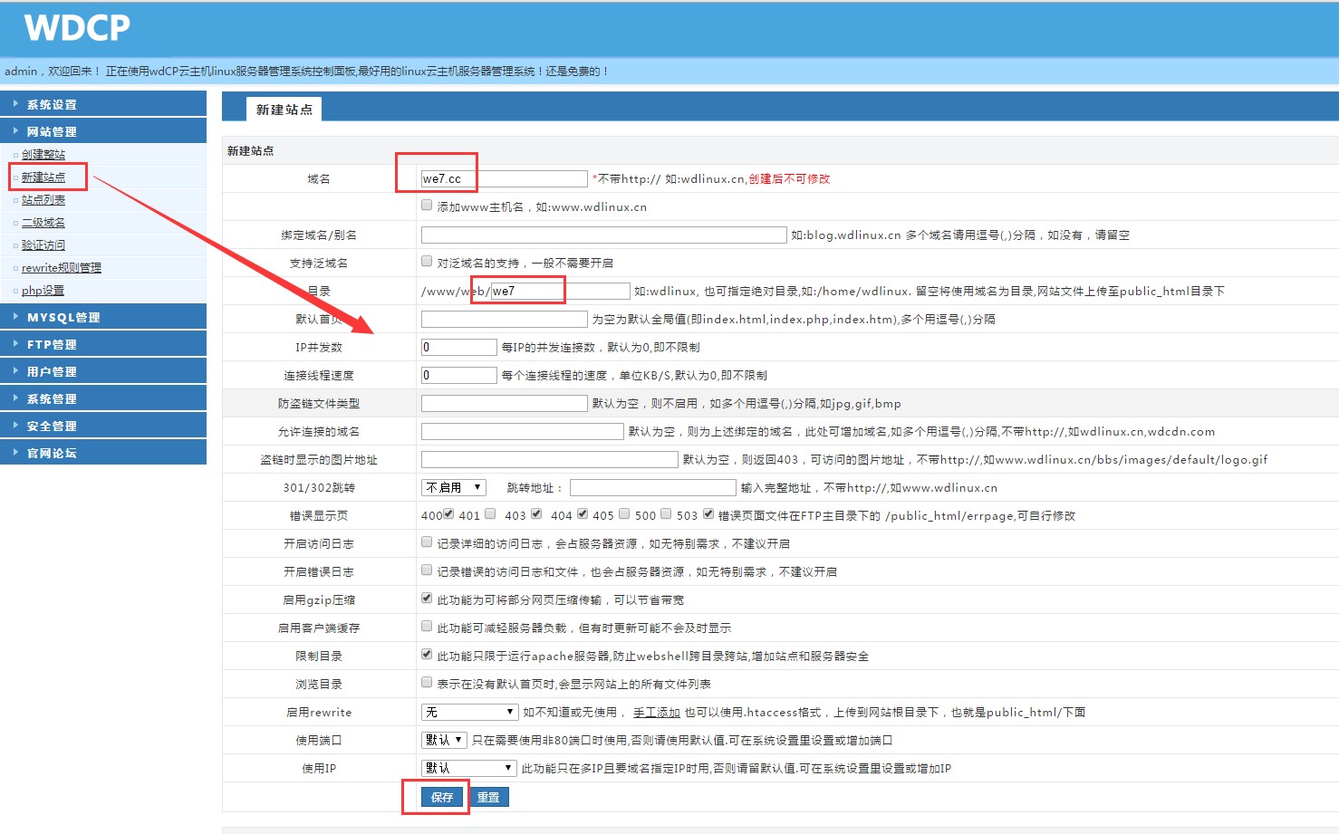
Task: Expand the MYSQL管理 sidebar section
Action: tap(103, 317)
